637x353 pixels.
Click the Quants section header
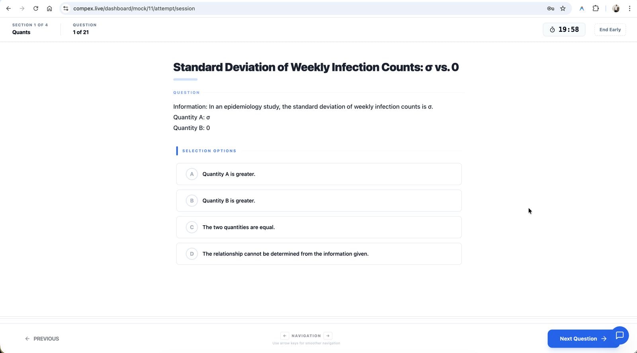[x=22, y=32]
